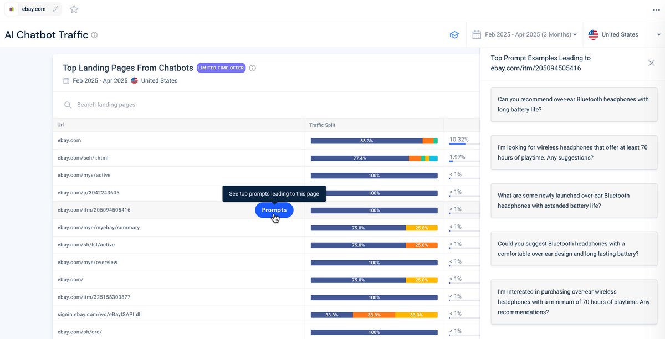Click the calendar icon beside the date range
Screen dimensions: 665x339
point(477,34)
